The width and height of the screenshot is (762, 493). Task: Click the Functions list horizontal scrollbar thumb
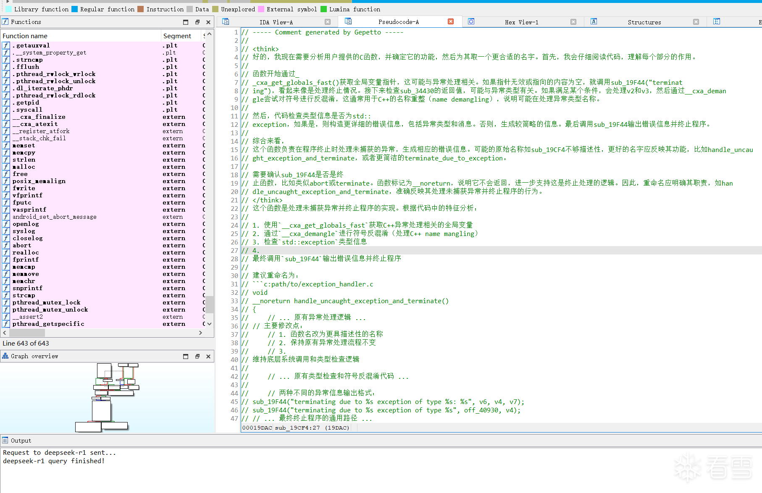[x=27, y=333]
